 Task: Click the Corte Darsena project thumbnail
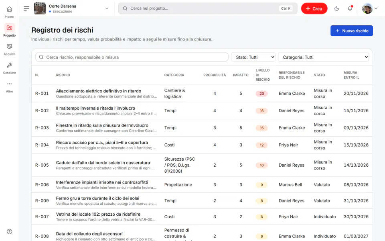point(40,8)
